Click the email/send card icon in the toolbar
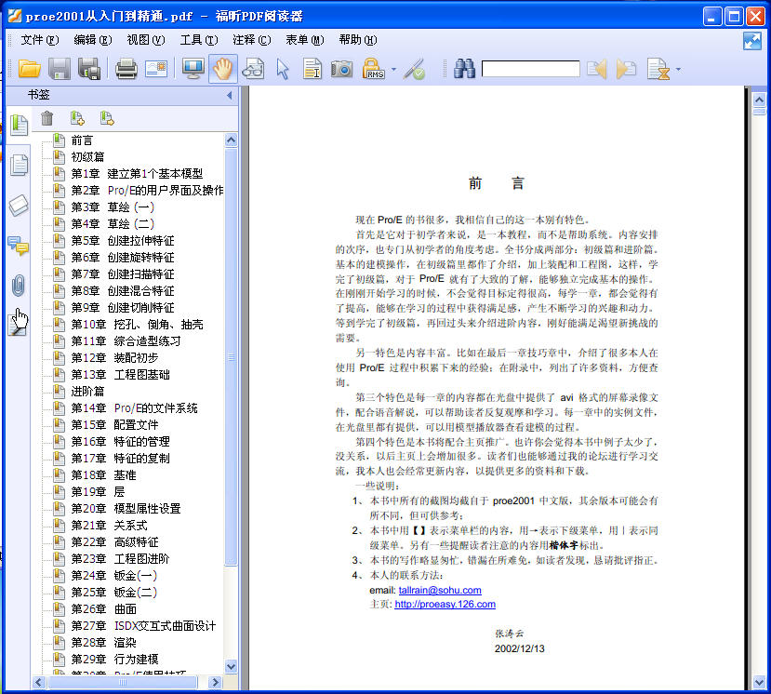 (156, 69)
